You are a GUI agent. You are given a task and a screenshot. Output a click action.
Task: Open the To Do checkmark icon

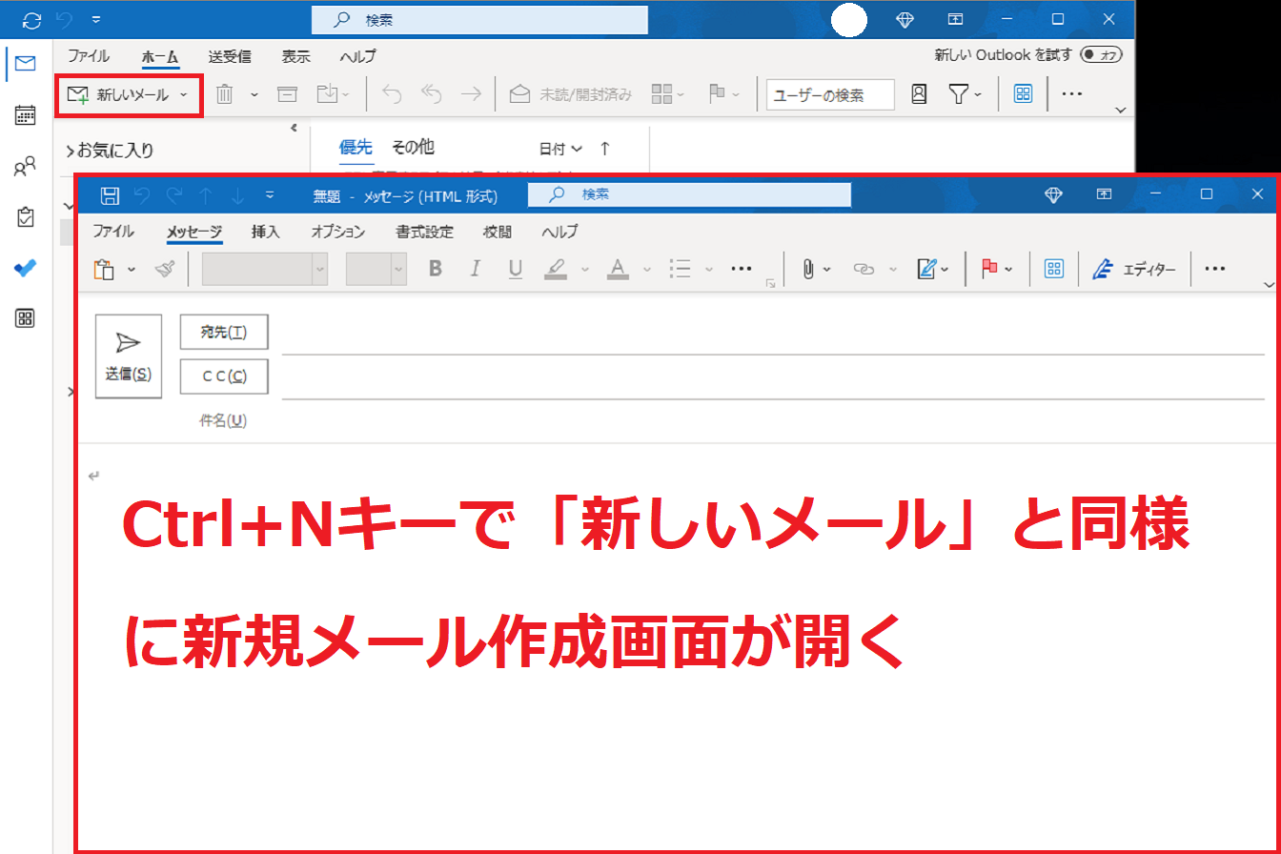26,268
